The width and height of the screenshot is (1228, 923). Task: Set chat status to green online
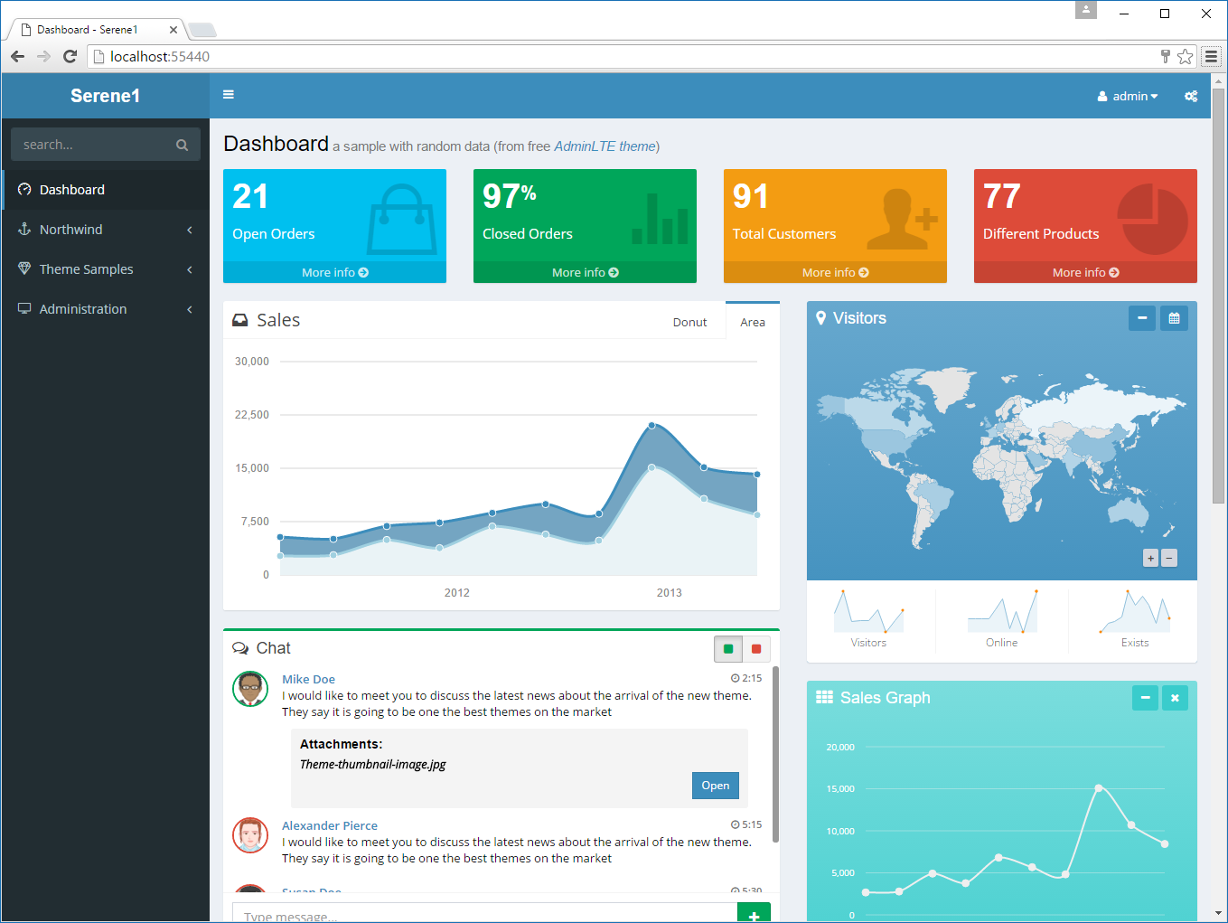[728, 648]
